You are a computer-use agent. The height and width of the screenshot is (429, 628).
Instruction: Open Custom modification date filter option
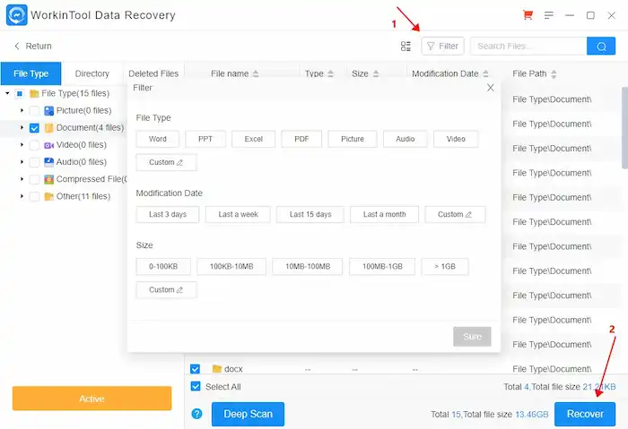pos(455,214)
